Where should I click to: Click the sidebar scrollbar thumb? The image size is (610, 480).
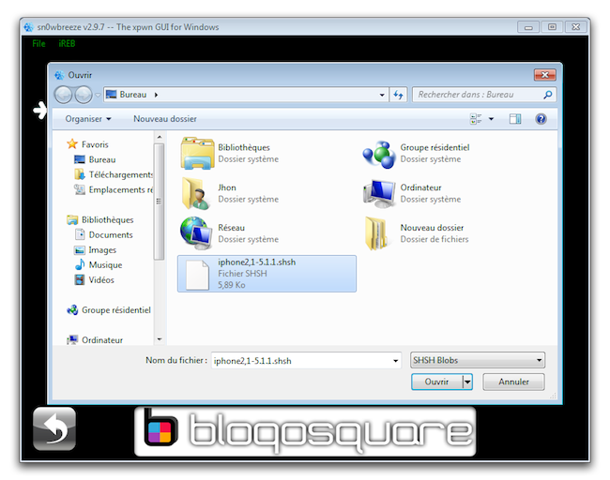[159, 202]
